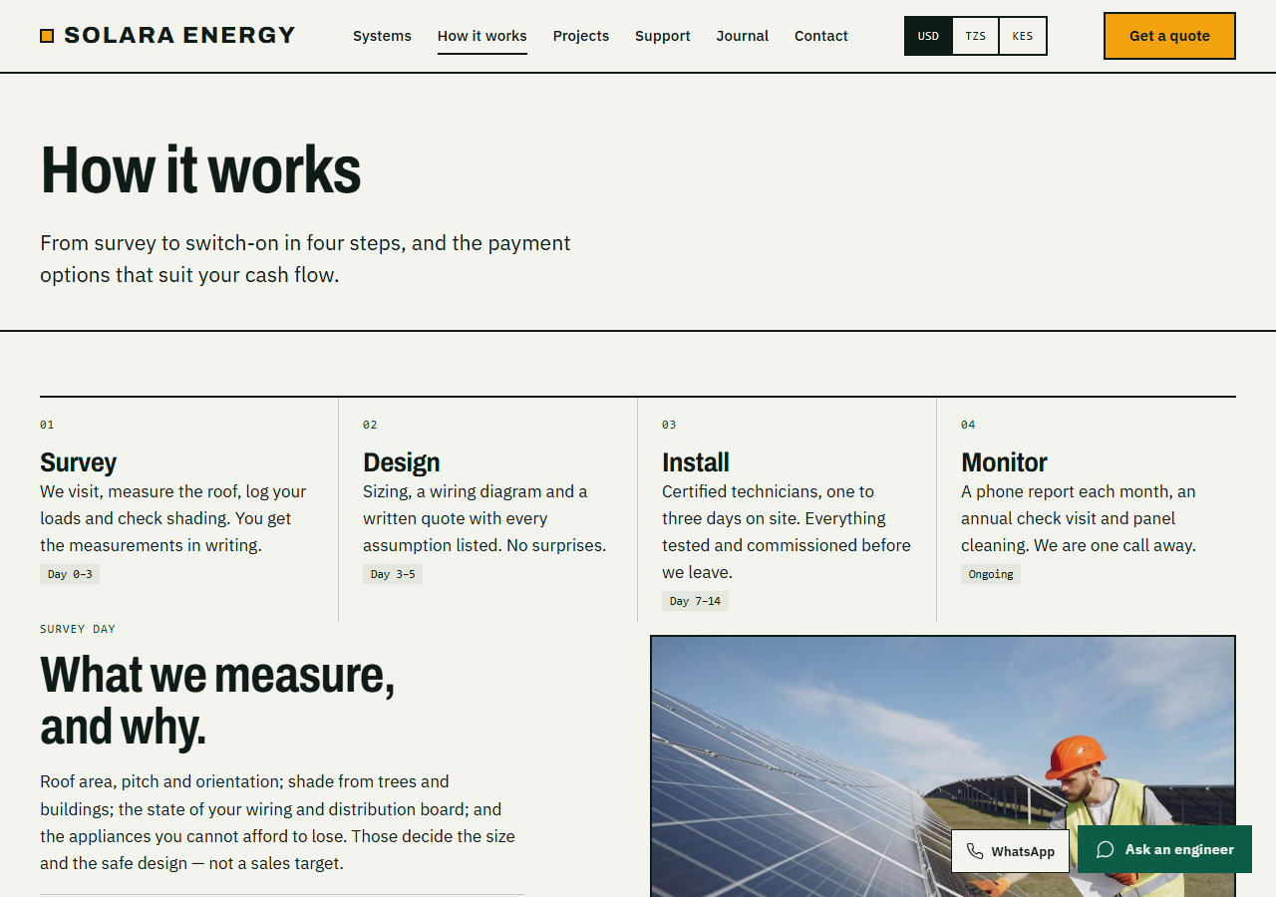This screenshot has width=1276, height=897.
Task: Click the Day 7–14 tag
Action: 695,601
